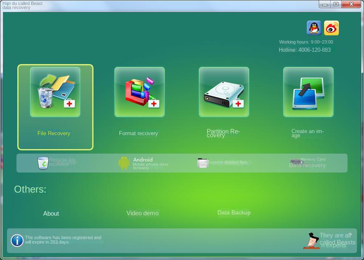
Task: Click the Working hours: 9:00~23:00 text
Action: [306, 42]
